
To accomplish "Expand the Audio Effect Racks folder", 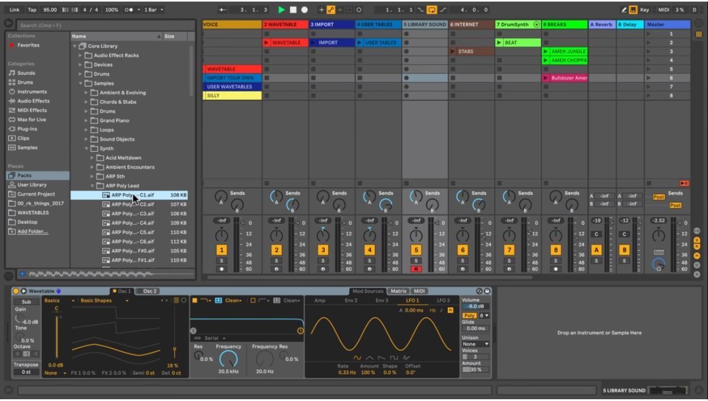I will [x=81, y=55].
